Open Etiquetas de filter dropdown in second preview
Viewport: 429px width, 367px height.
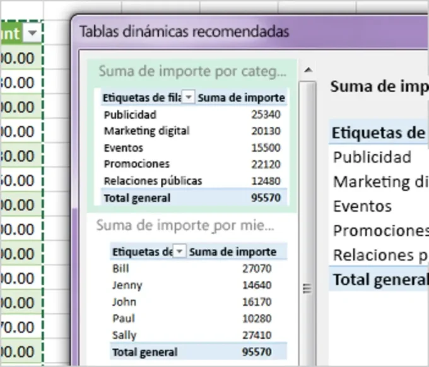180,252
